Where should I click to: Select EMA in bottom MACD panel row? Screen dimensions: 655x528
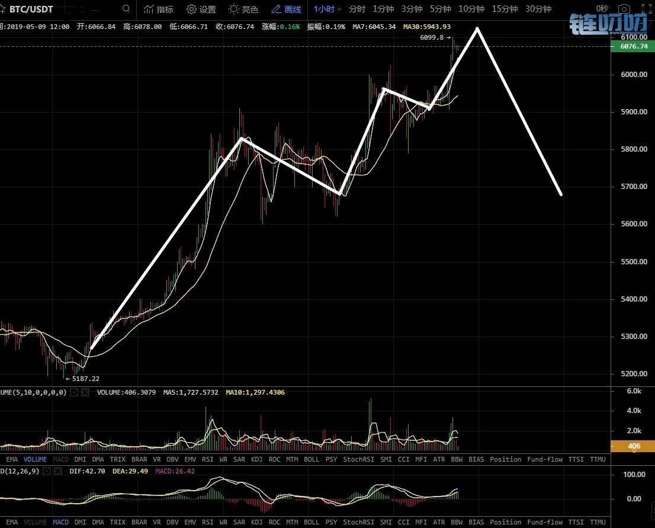click(x=12, y=521)
